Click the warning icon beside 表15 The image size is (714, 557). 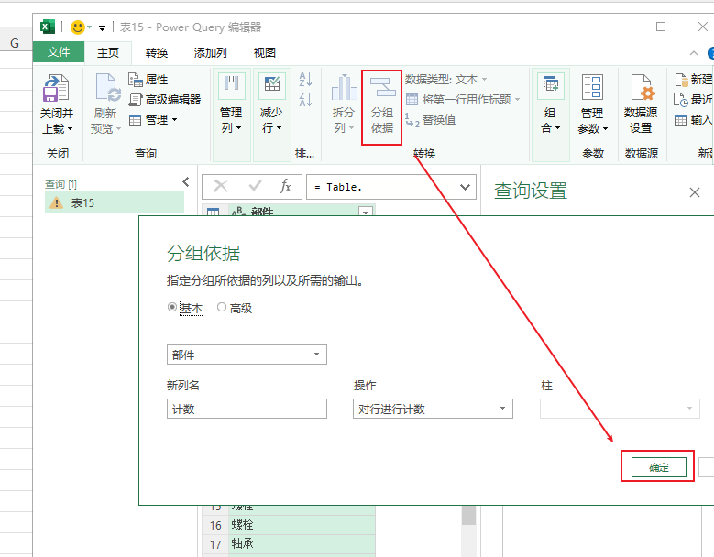(x=57, y=203)
